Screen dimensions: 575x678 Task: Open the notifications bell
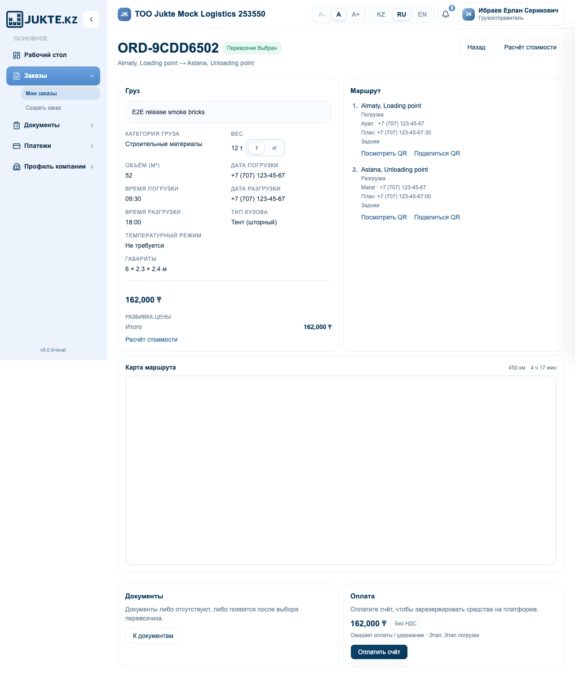446,14
